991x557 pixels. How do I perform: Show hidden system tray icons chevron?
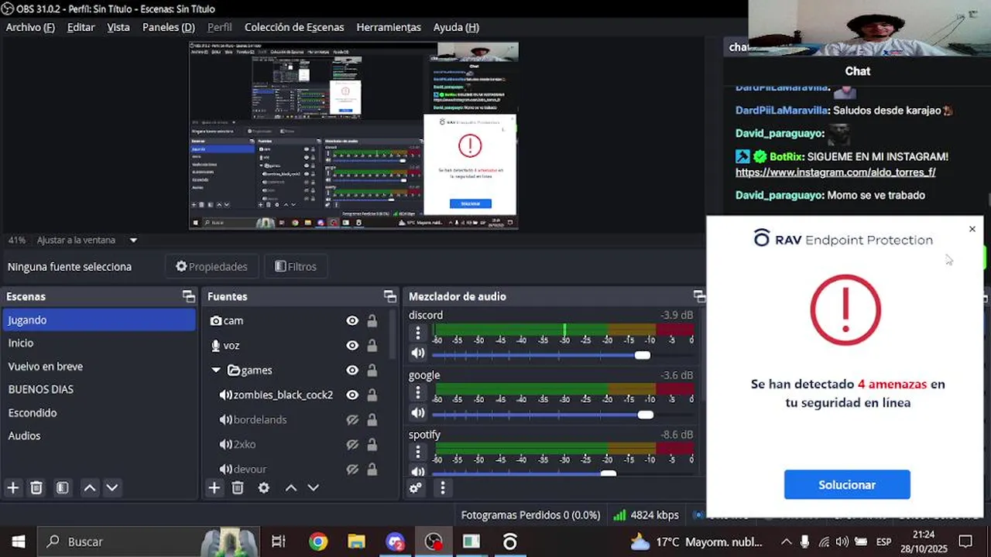pos(786,542)
